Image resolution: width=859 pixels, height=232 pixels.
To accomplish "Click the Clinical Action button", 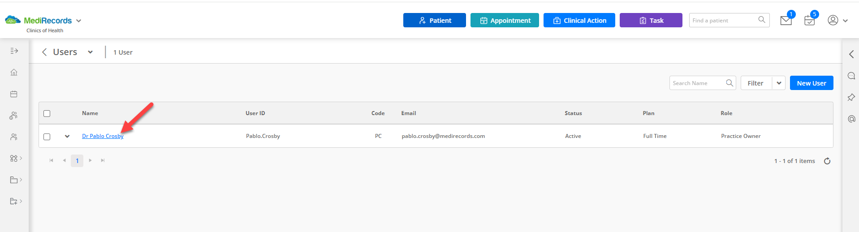I will click(x=579, y=20).
